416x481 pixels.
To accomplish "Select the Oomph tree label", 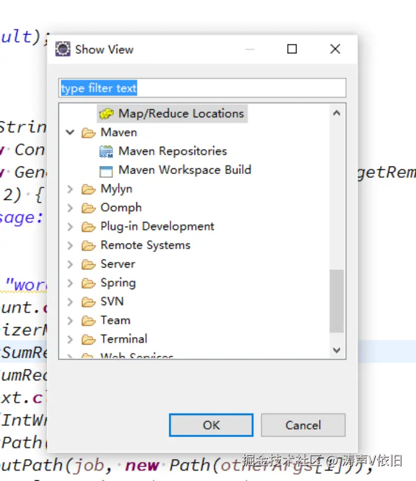I will tap(121, 208).
